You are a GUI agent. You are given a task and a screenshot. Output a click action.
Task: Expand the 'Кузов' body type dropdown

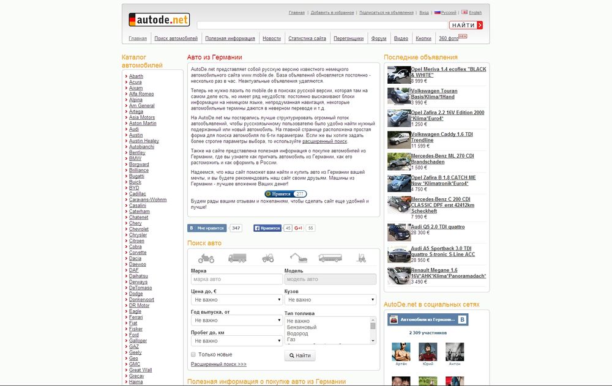pyautogui.click(x=330, y=300)
